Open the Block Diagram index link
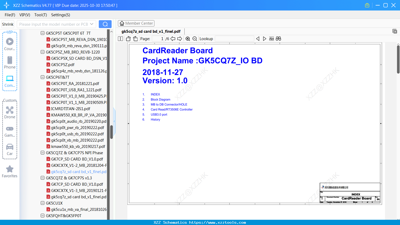Image resolution: width=400 pixels, height=225 pixels. click(160, 100)
